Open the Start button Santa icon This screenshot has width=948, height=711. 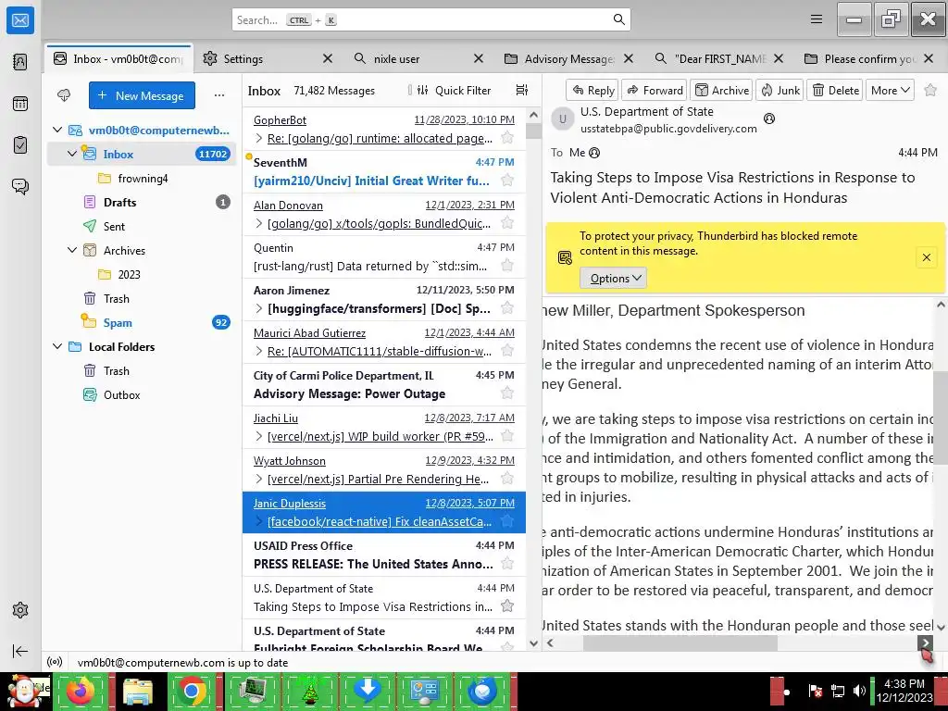24,691
